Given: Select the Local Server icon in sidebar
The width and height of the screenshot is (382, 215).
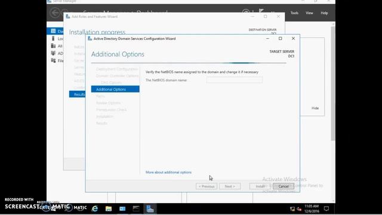Looking at the screenshot, I should (x=53, y=38).
